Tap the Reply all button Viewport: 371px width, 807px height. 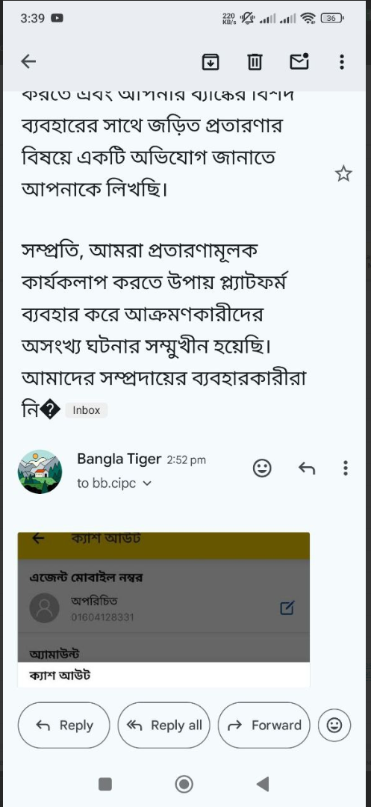(x=164, y=725)
